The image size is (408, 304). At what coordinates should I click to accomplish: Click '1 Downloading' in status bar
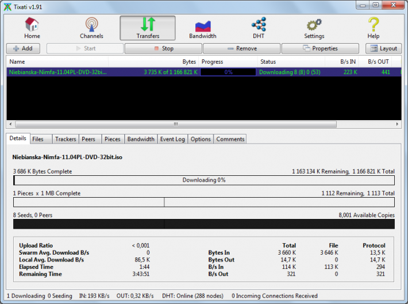click(x=26, y=296)
